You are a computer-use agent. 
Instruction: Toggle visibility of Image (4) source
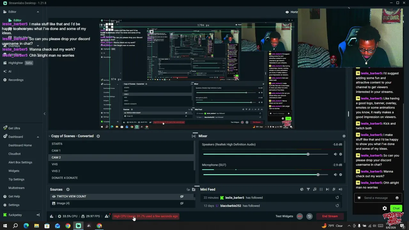coord(182,203)
